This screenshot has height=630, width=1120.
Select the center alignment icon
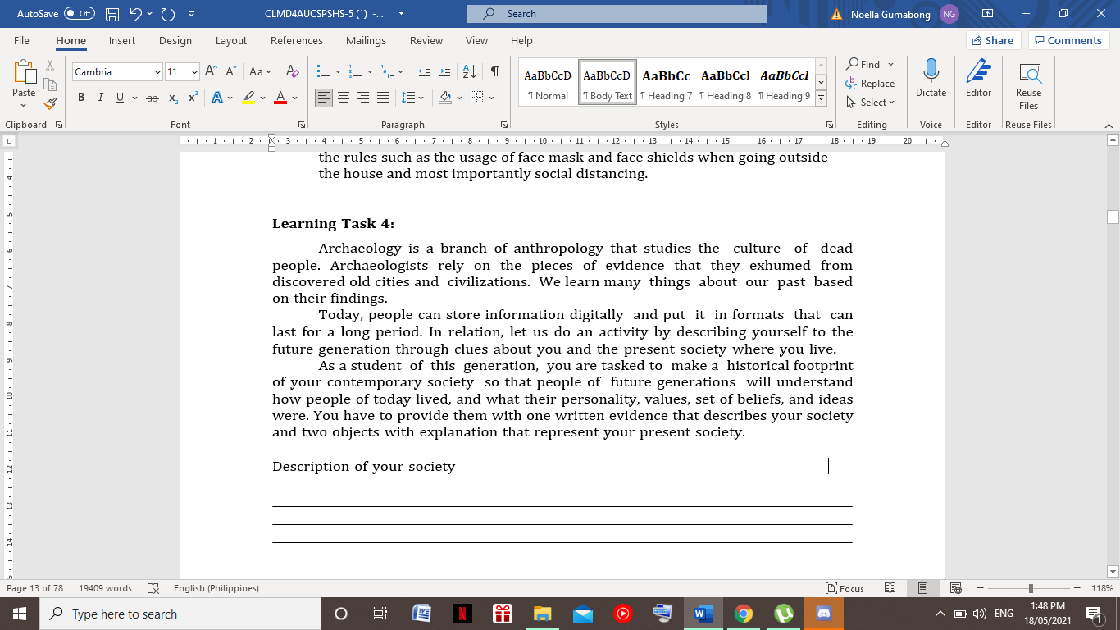point(344,97)
